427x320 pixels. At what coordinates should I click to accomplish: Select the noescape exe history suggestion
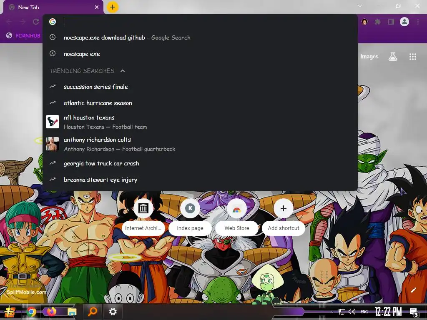tap(200, 54)
